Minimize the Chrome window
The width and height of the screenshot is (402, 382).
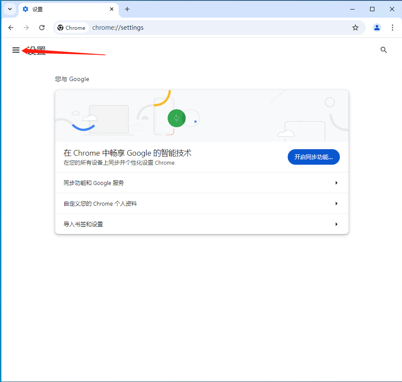click(352, 9)
